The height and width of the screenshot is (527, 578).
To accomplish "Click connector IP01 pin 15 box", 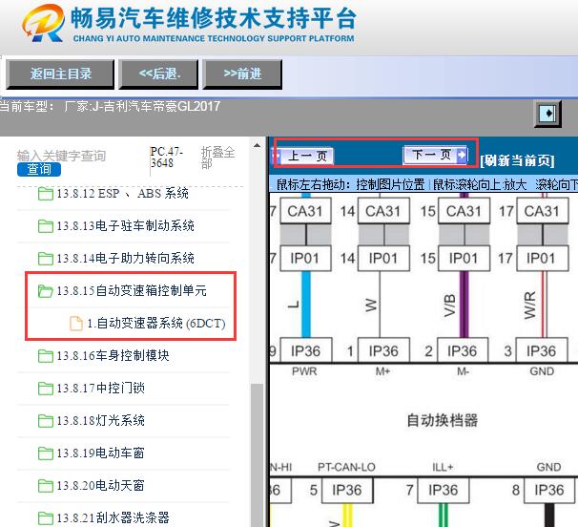I will (464, 259).
